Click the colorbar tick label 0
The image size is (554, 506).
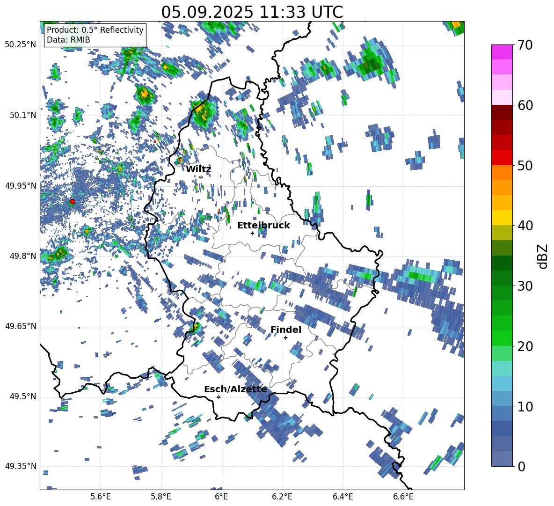521,466
